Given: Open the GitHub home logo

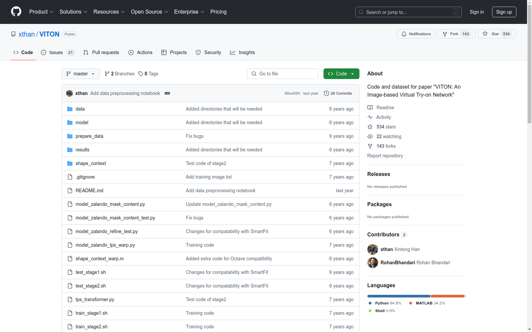Looking at the screenshot, I should [16, 12].
